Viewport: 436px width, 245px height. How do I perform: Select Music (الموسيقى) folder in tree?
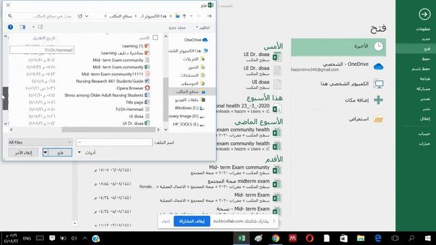tap(192, 83)
